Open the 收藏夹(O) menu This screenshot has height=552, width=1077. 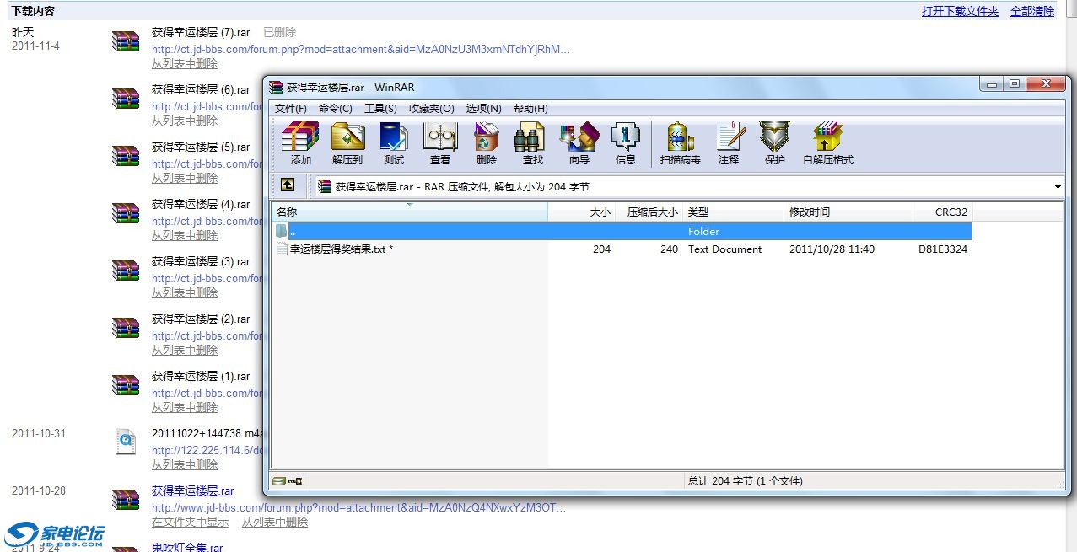click(432, 109)
